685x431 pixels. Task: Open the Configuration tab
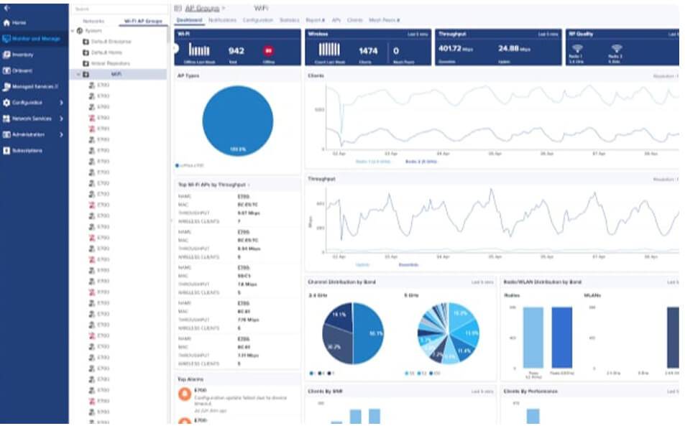click(x=258, y=20)
